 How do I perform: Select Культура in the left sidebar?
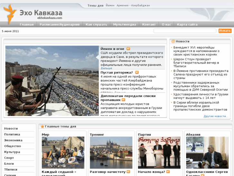12,152
